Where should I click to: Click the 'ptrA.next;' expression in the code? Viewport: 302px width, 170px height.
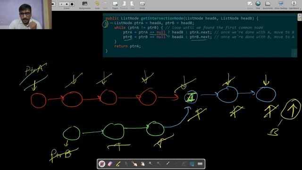tap(201, 32)
